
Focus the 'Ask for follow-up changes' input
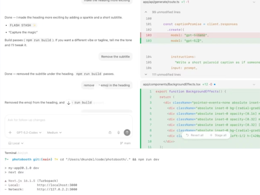click(65, 120)
